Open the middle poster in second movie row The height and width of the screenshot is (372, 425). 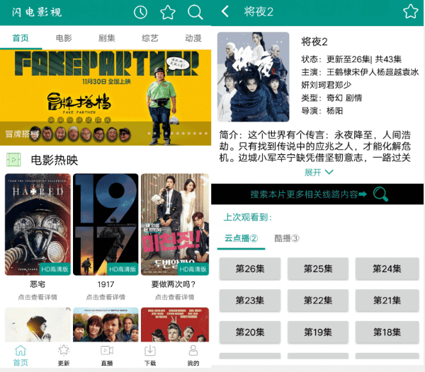[x=106, y=325]
